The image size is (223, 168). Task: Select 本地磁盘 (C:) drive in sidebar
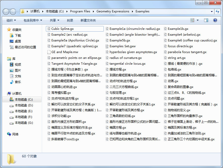coord(22,99)
